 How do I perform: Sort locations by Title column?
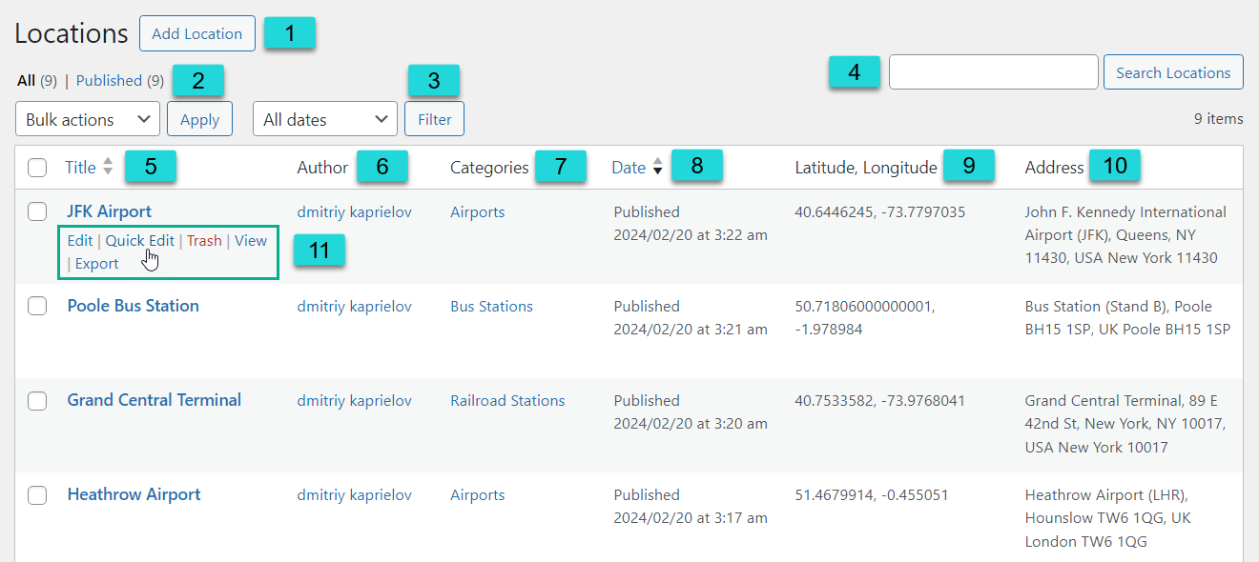[80, 168]
